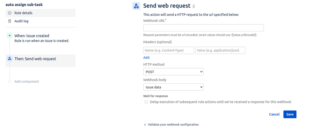
Task: Click the Audit log document icon
Action: [x=9, y=21]
